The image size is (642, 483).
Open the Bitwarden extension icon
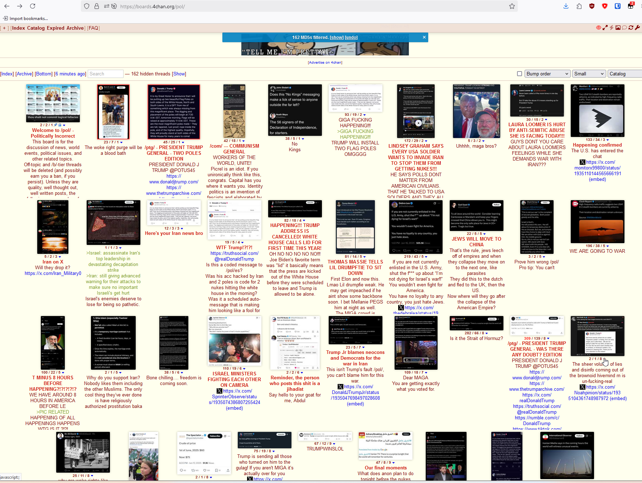618,6
